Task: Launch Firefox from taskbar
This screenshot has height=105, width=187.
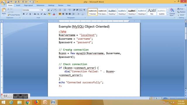Action: click(36, 102)
